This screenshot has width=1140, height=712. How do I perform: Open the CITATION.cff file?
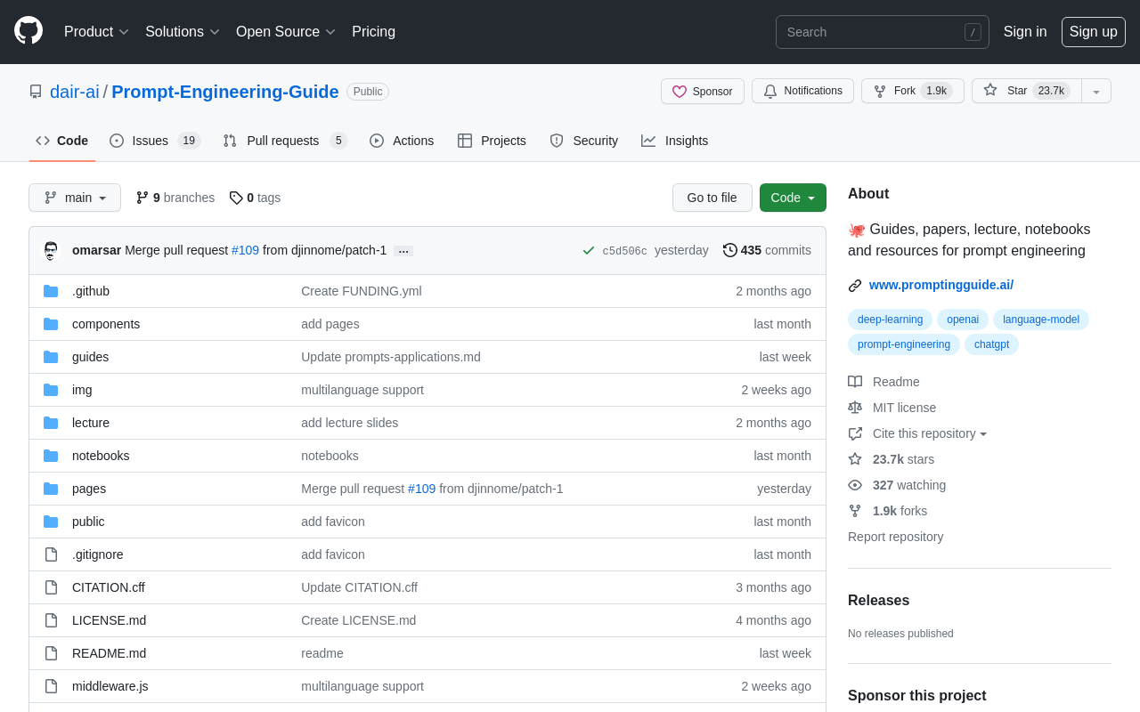click(109, 587)
